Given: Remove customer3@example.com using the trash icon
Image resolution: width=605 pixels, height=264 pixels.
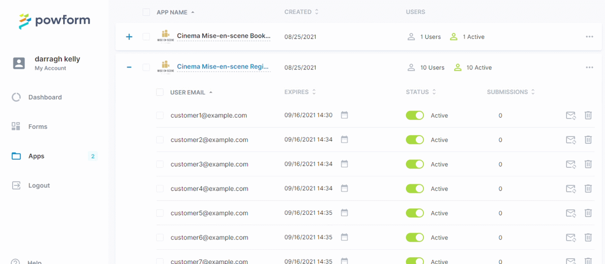Looking at the screenshot, I should pos(588,164).
